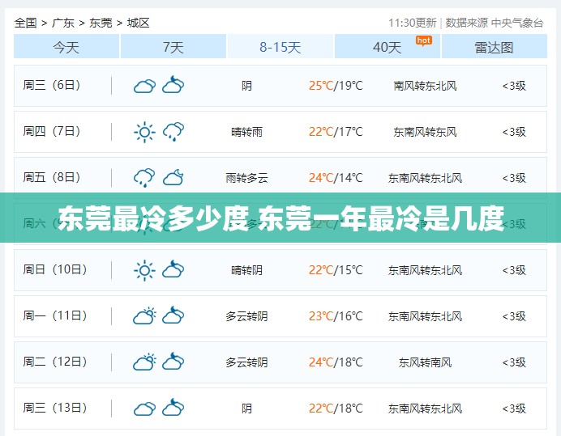Select the 8-15天 forecast tab
Image resolution: width=561 pixels, height=436 pixels.
280,46
